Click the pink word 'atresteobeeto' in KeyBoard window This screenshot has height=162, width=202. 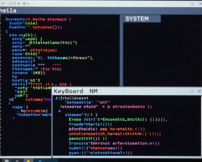[x=129, y=107]
